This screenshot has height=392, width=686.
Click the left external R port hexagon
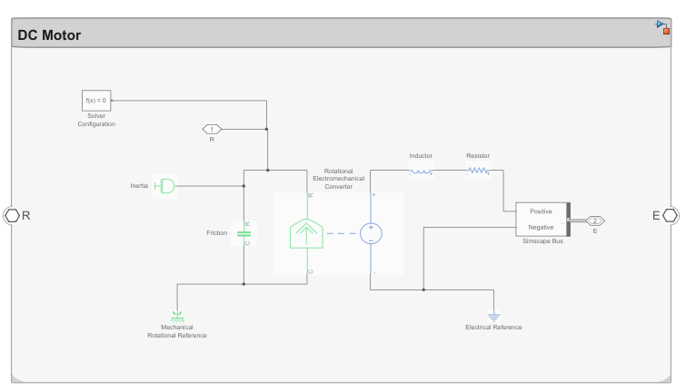click(12, 215)
